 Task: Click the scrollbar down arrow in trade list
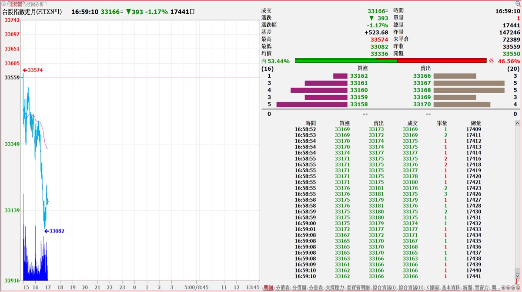[517, 276]
